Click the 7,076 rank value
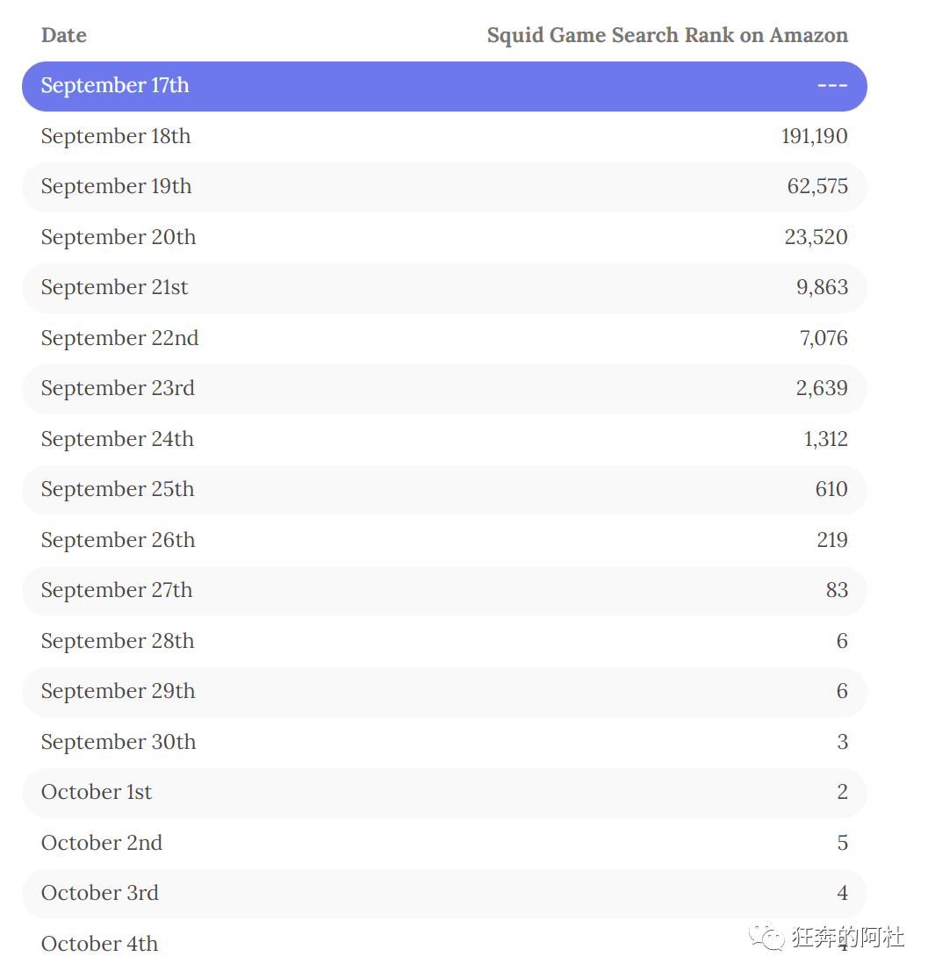Image resolution: width=935 pixels, height=978 pixels. [824, 338]
